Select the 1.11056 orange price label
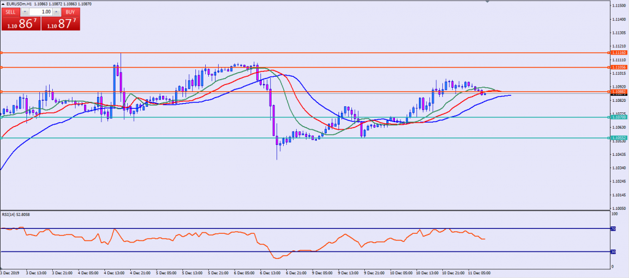This screenshot has width=629, height=278. click(x=619, y=67)
